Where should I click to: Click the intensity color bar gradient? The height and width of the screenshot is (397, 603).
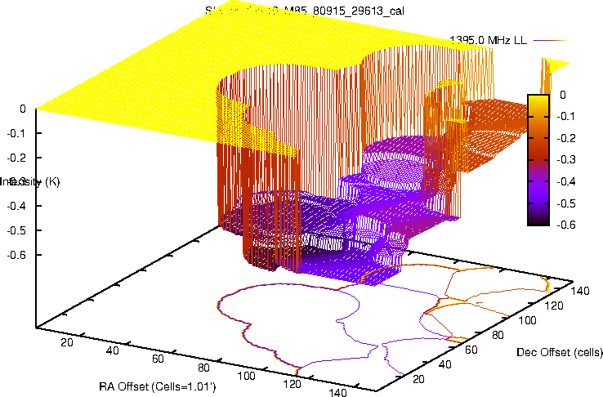pos(538,160)
